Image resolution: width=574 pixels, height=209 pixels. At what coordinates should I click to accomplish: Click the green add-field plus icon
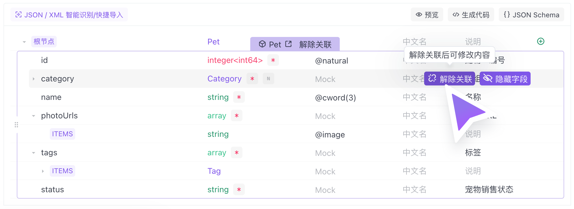(x=540, y=41)
